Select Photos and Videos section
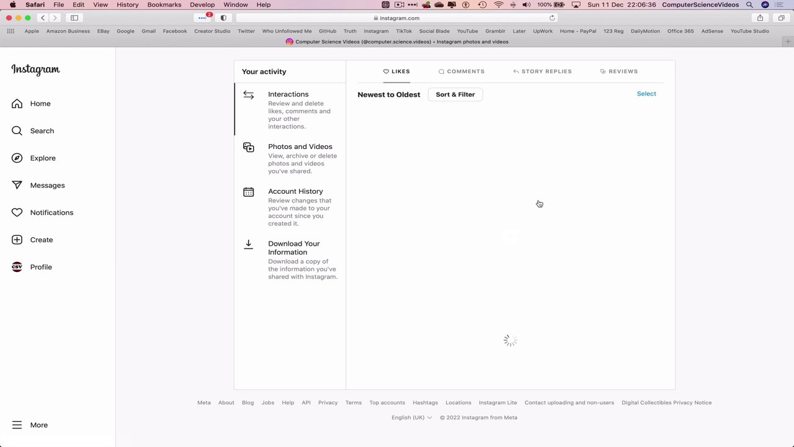 [x=290, y=158]
